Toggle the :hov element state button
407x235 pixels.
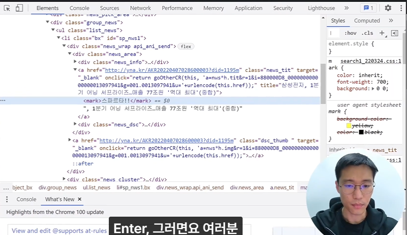click(x=350, y=33)
